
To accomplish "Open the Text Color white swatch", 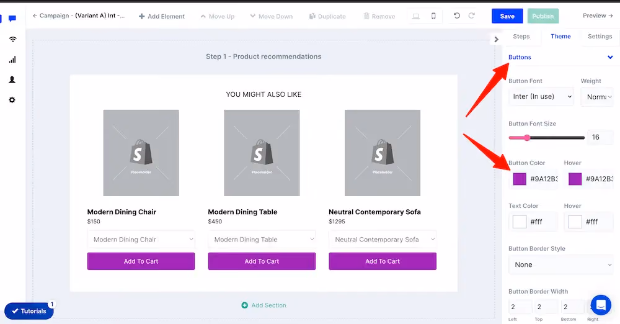I will (x=520, y=222).
